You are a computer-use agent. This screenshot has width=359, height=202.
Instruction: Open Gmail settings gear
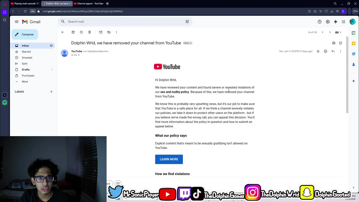pyautogui.click(x=328, y=22)
